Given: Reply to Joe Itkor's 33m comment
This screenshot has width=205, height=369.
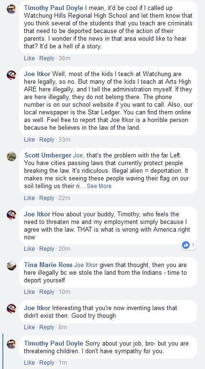Looking at the screenshot, I should [46, 140].
